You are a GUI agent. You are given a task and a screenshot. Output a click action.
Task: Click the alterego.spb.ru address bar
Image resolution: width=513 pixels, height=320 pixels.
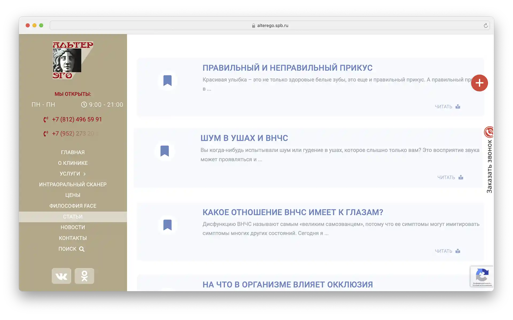tap(270, 26)
